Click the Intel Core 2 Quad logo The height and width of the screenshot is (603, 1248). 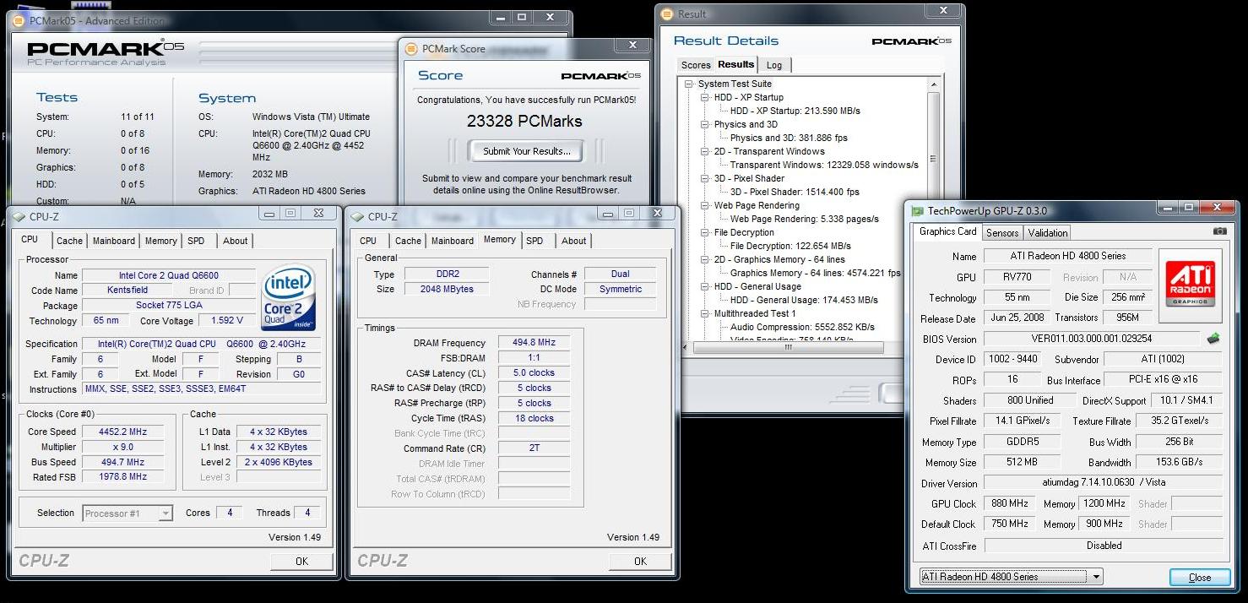pyautogui.click(x=289, y=296)
